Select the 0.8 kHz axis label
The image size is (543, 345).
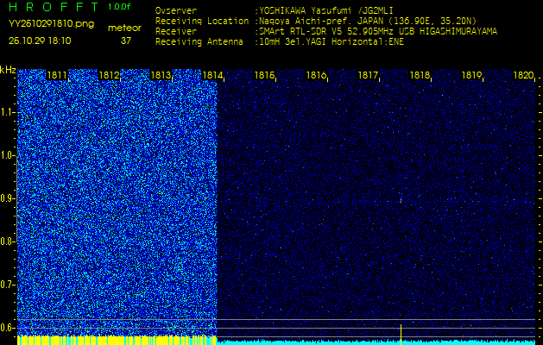[x=8, y=241]
